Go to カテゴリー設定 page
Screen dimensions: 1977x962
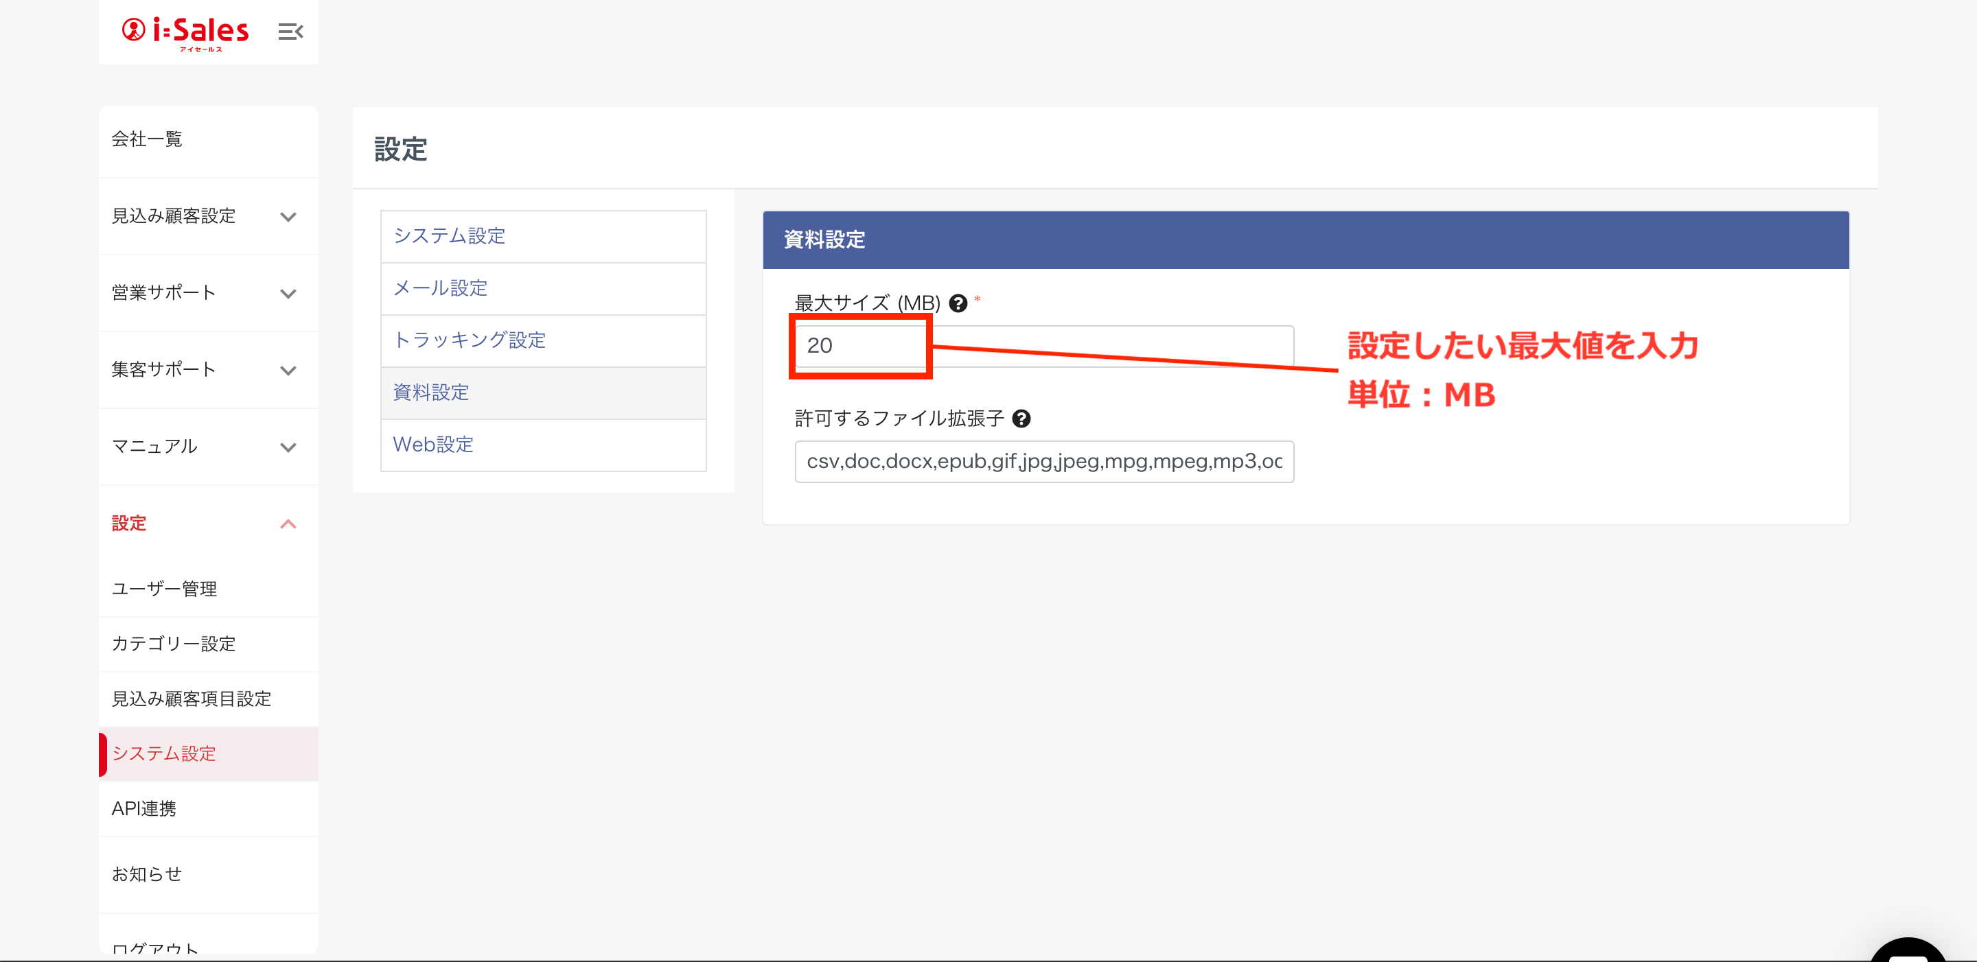(174, 644)
